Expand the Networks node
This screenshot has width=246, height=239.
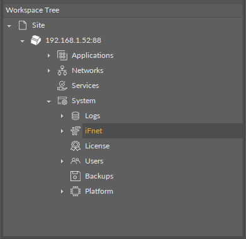click(48, 70)
